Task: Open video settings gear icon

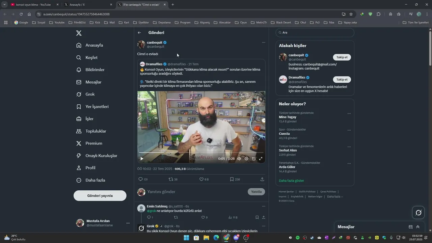Action: tap(246, 159)
